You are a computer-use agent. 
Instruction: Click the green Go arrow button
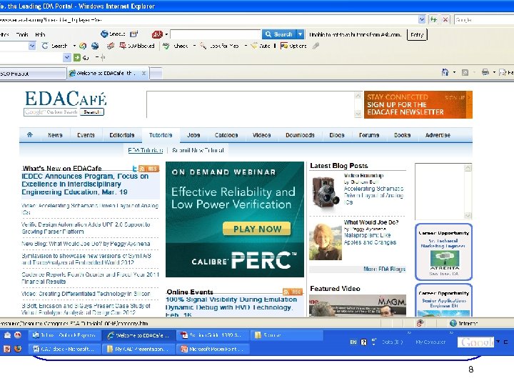77,58
